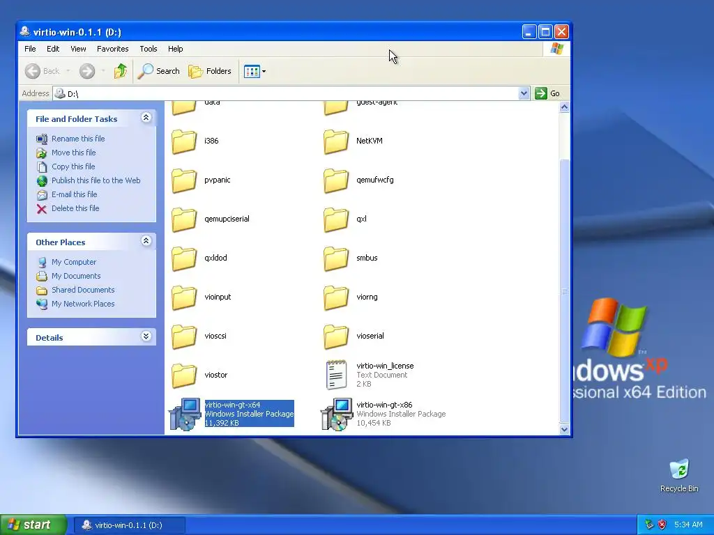Viewport: 714px width, 535px height.
Task: Select the virtio-win_license text document icon
Action: (x=337, y=375)
